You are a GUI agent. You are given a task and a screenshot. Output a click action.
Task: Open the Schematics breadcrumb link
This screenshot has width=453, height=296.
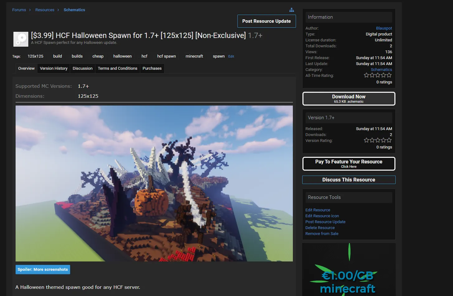coord(74,10)
